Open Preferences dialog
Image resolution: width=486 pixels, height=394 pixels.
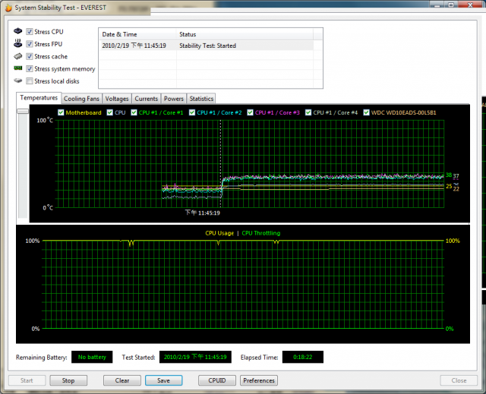(259, 380)
